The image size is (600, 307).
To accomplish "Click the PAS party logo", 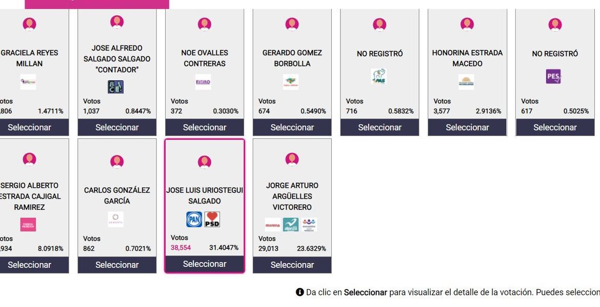I will pos(378,77).
